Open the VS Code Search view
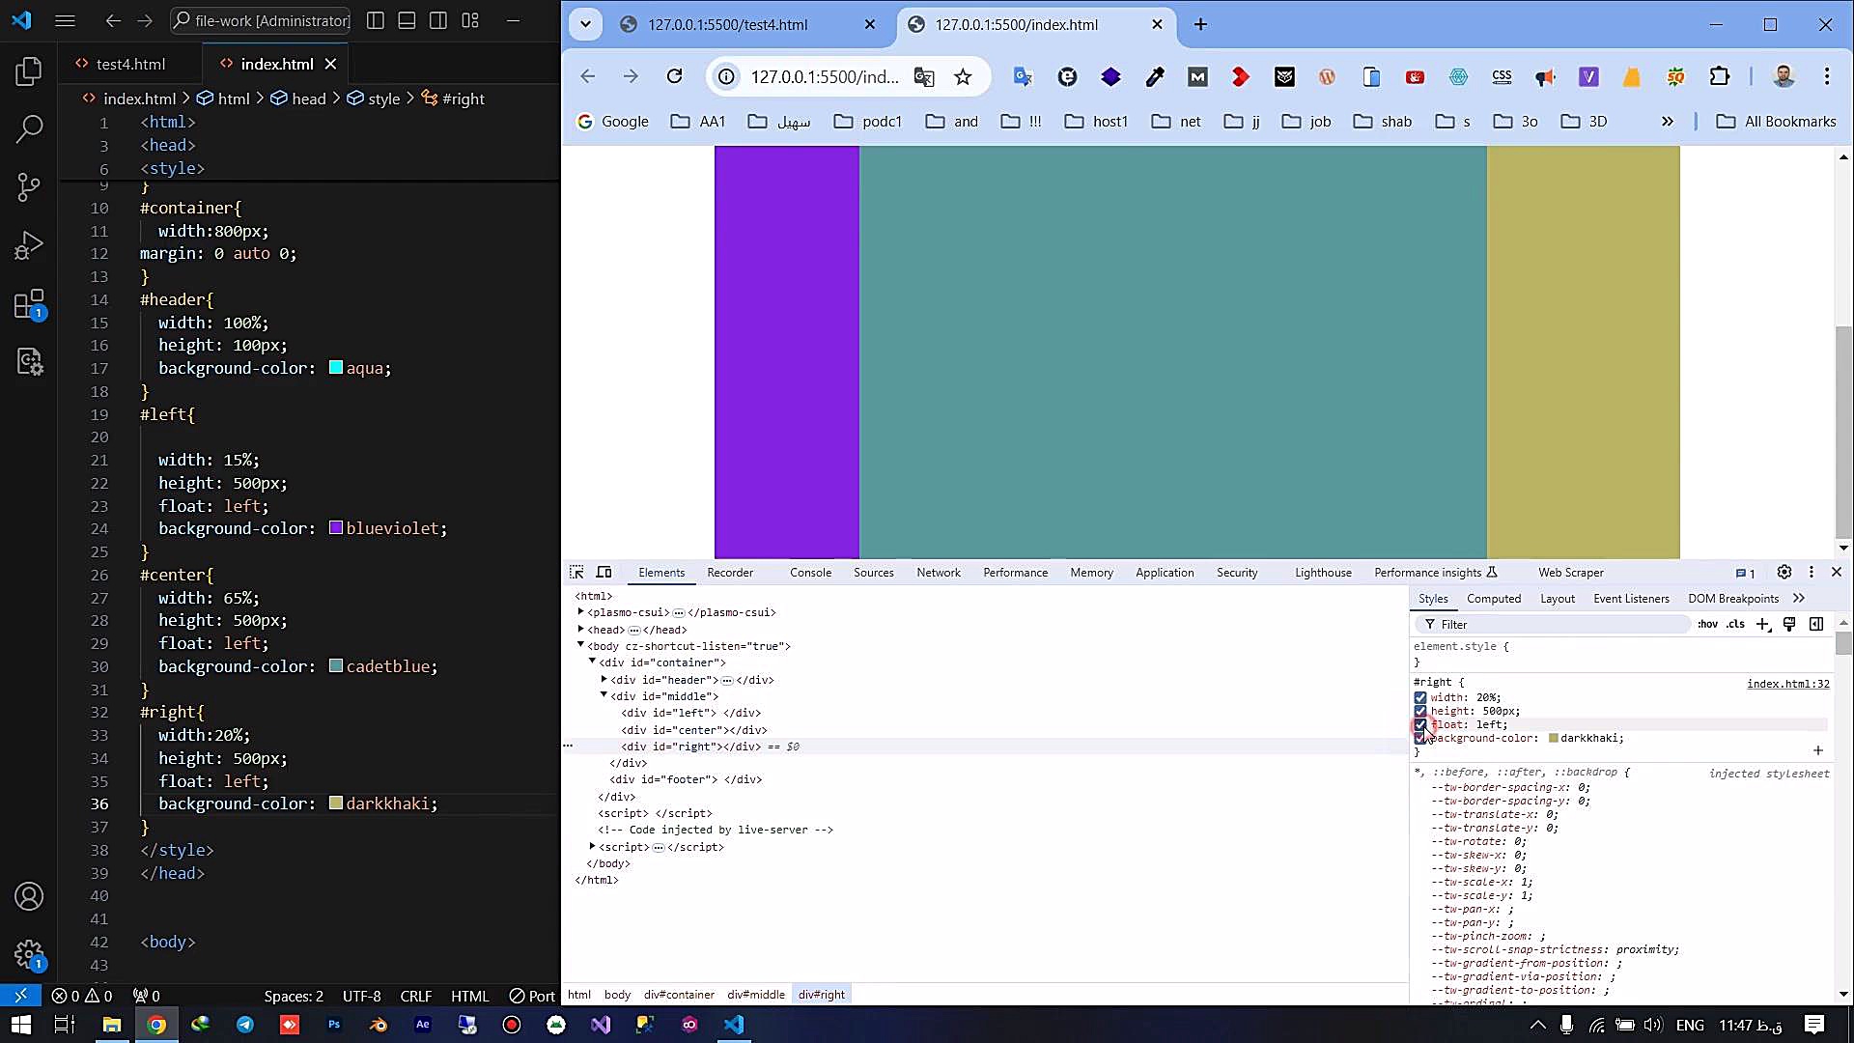The image size is (1854, 1043). pos(29,128)
